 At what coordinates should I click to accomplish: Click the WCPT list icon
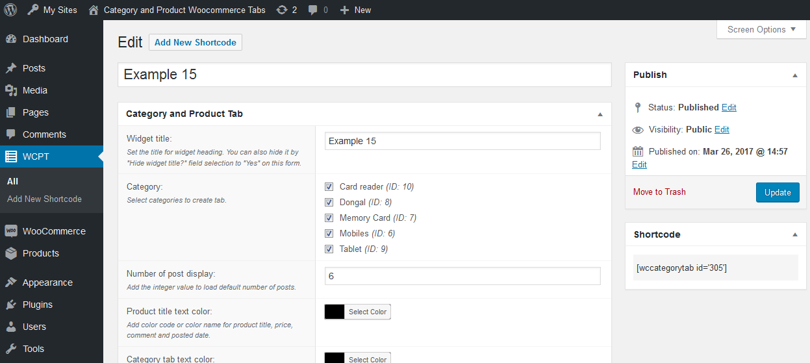pyautogui.click(x=11, y=156)
